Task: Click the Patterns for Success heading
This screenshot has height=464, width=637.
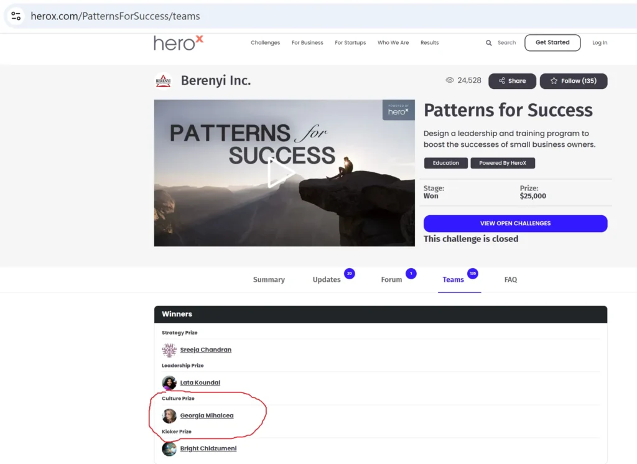Action: pyautogui.click(x=508, y=110)
